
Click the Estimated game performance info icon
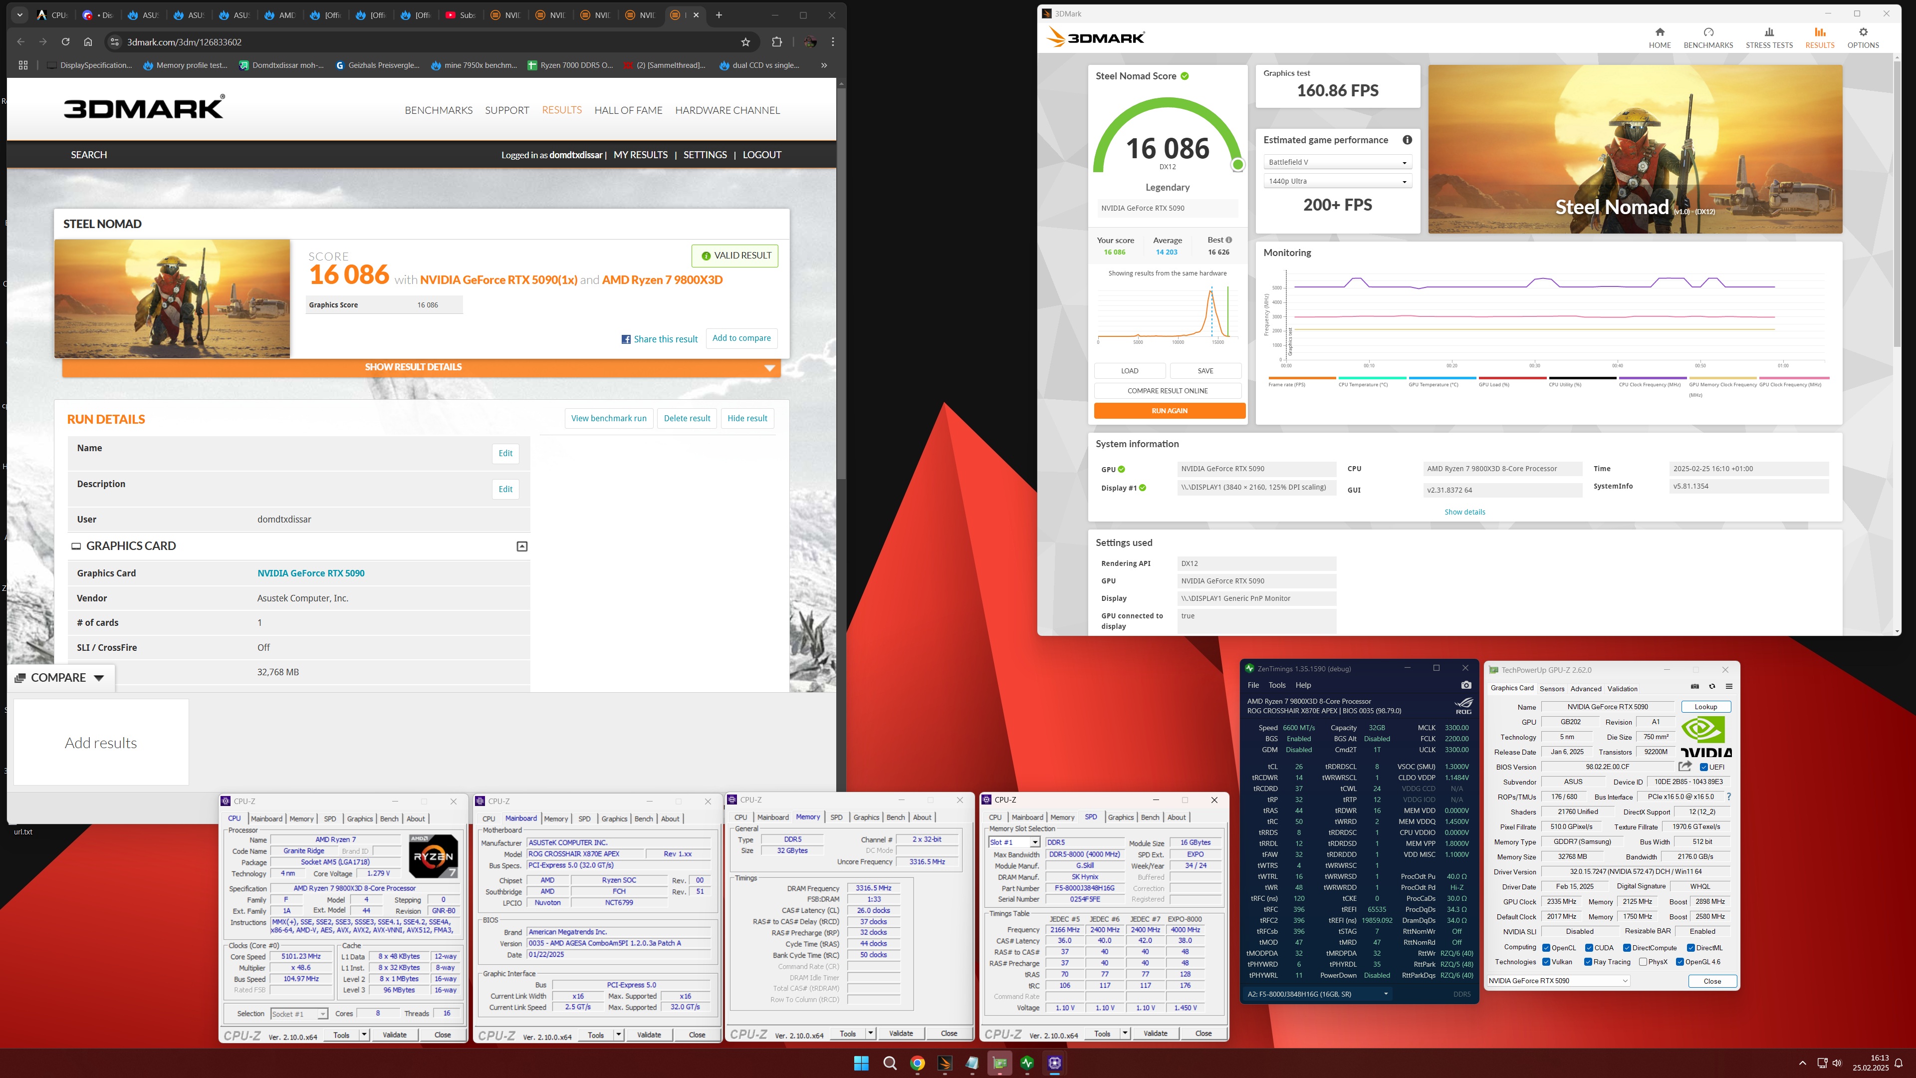click(x=1407, y=140)
